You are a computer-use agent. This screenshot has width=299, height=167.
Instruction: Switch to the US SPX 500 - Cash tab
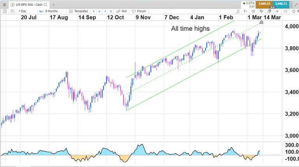pos(27,4)
